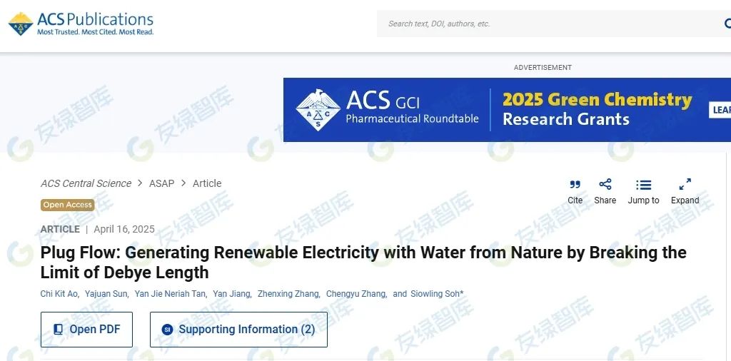The image size is (731, 361).
Task: Click the Cite quotation icon
Action: pos(575,185)
